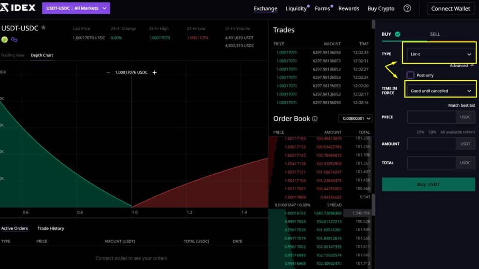479x269 pixels.
Task: Enable the Post only checkbox
Action: click(x=410, y=75)
